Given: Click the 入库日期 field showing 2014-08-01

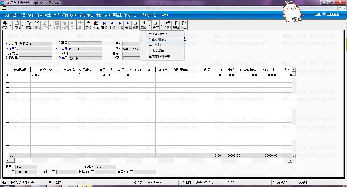Looking at the screenshot, I should pos(85,49).
